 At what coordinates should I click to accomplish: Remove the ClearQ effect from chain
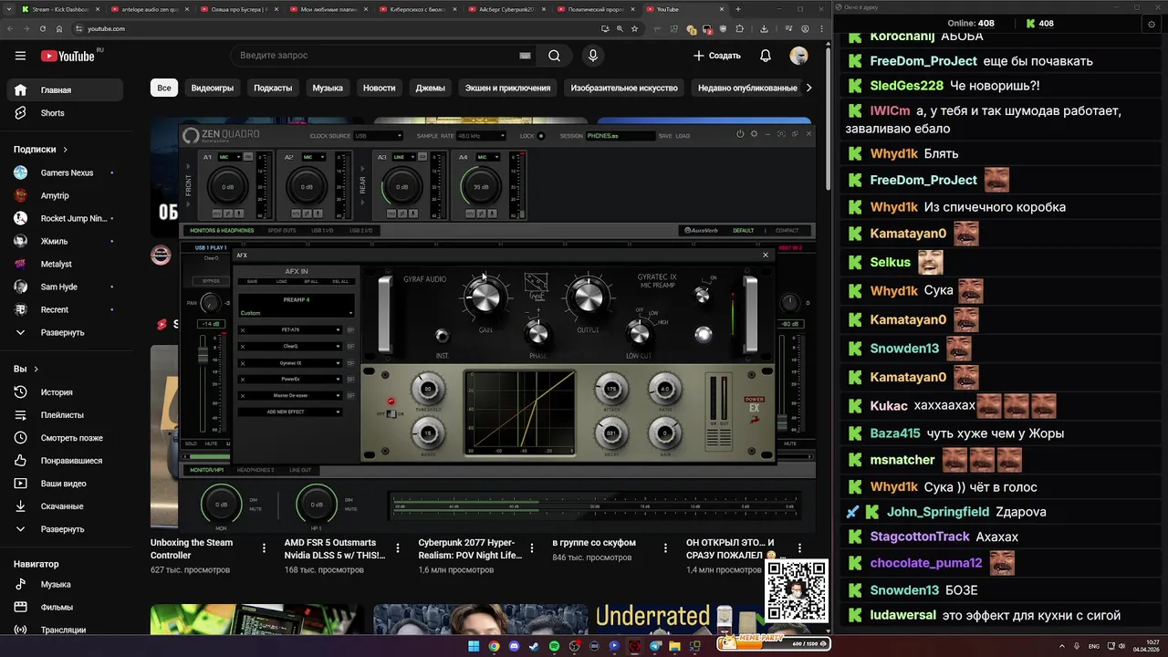(243, 346)
